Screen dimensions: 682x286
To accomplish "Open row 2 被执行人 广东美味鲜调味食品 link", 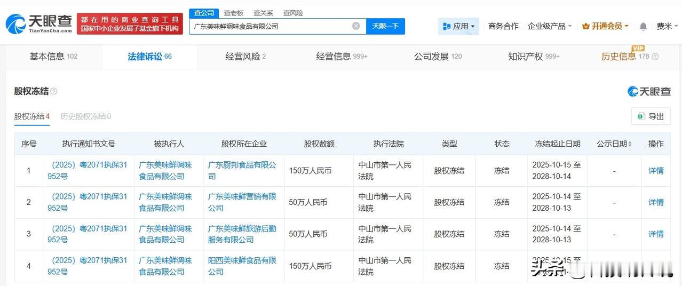I will (165, 202).
